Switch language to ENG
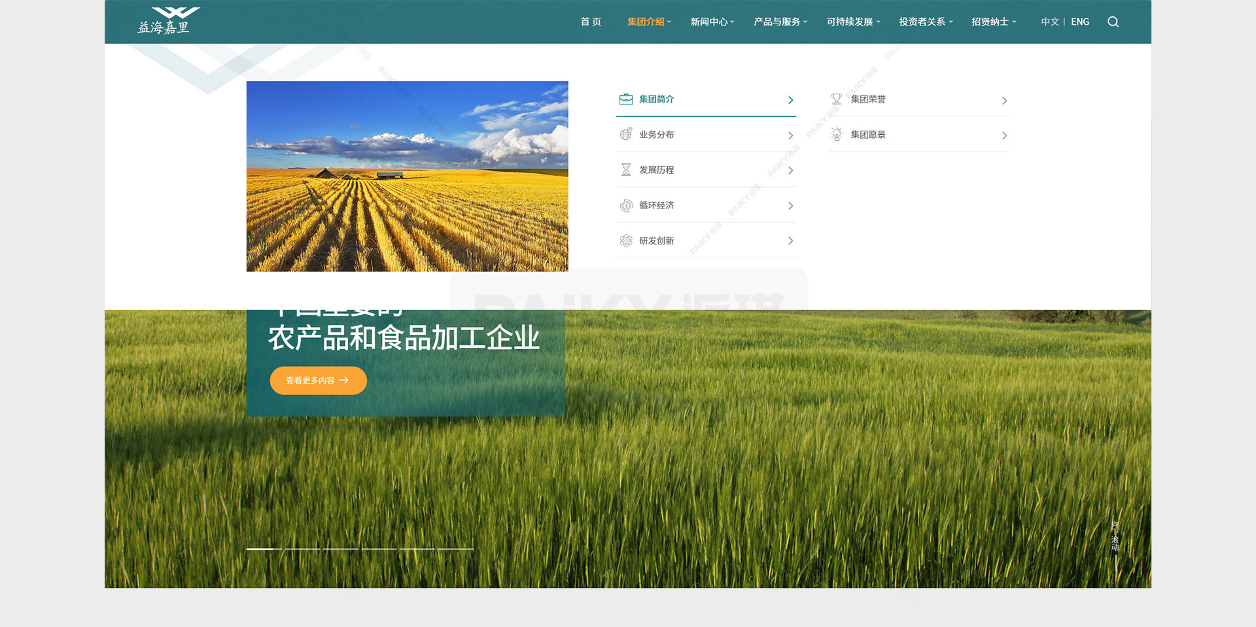Image resolution: width=1256 pixels, height=627 pixels. tap(1080, 22)
